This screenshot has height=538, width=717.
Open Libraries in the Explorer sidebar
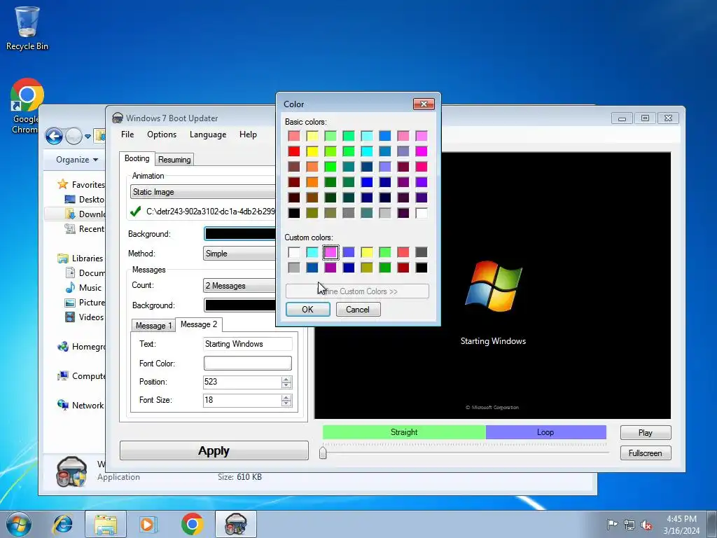pos(87,258)
